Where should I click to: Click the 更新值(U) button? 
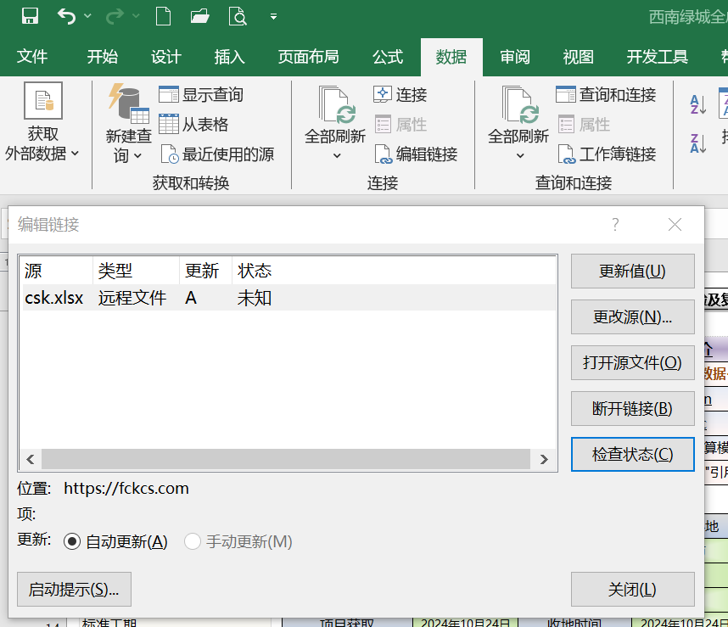(x=632, y=272)
